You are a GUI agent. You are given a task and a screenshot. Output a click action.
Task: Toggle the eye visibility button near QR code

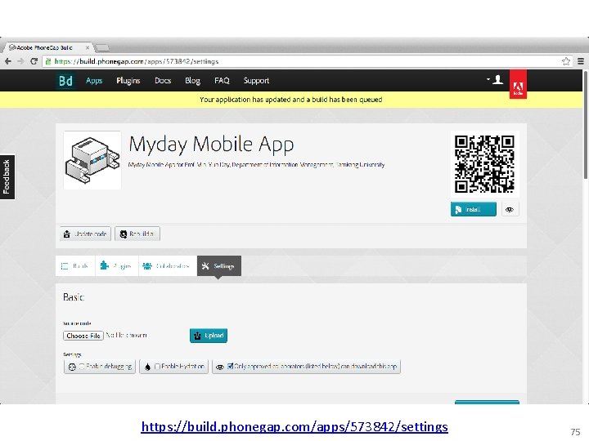(510, 209)
